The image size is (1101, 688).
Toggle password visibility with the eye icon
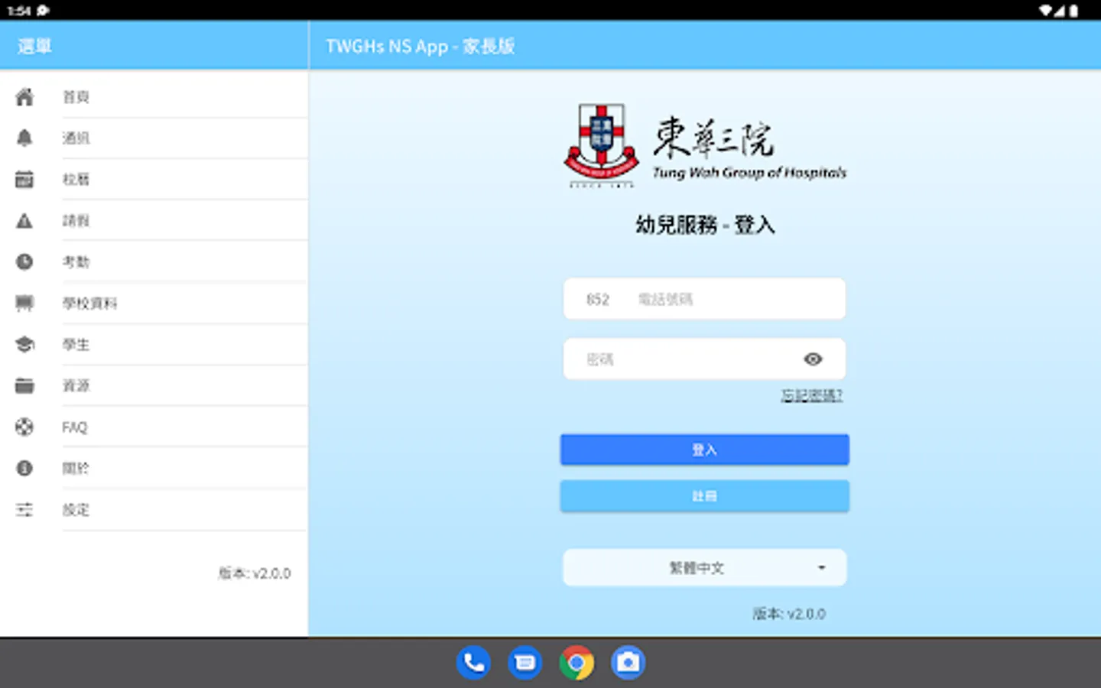[813, 359]
